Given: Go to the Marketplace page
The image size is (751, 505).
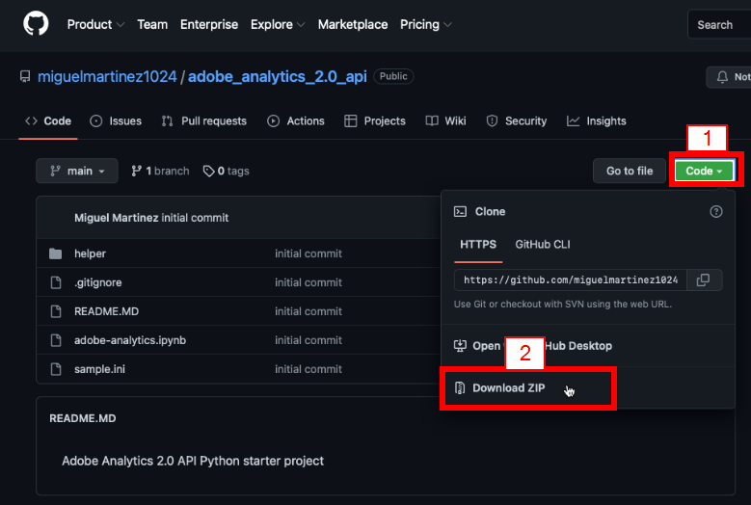Looking at the screenshot, I should [353, 24].
